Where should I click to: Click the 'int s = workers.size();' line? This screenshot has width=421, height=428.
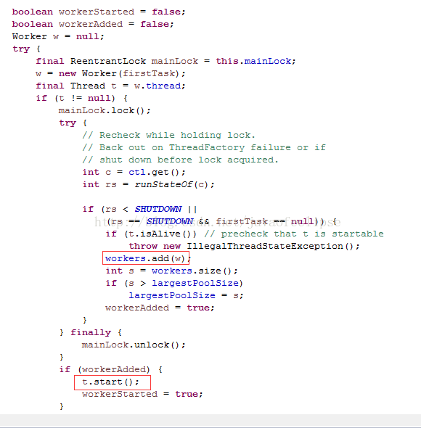point(172,271)
